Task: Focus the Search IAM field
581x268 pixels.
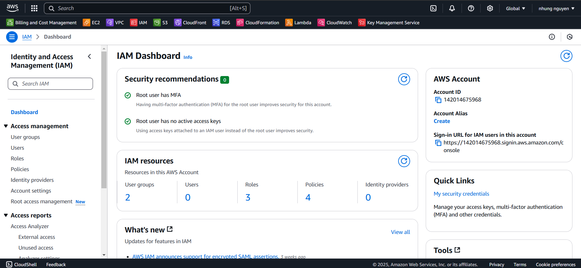Action: click(50, 84)
